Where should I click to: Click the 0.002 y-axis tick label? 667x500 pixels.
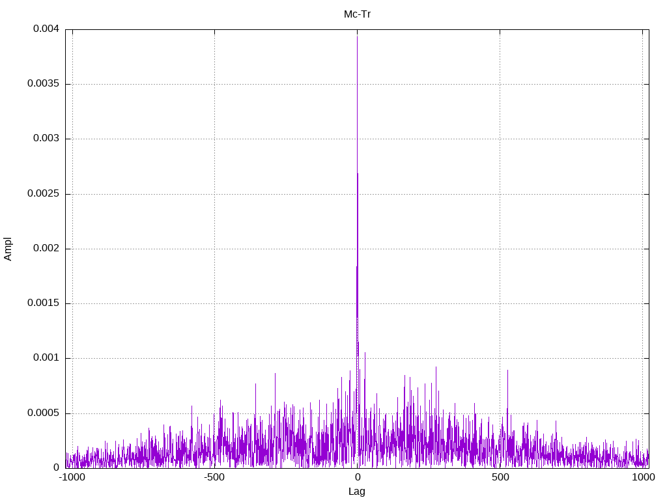[x=46, y=249]
